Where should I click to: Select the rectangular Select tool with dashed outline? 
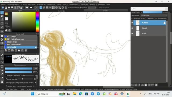2,47
